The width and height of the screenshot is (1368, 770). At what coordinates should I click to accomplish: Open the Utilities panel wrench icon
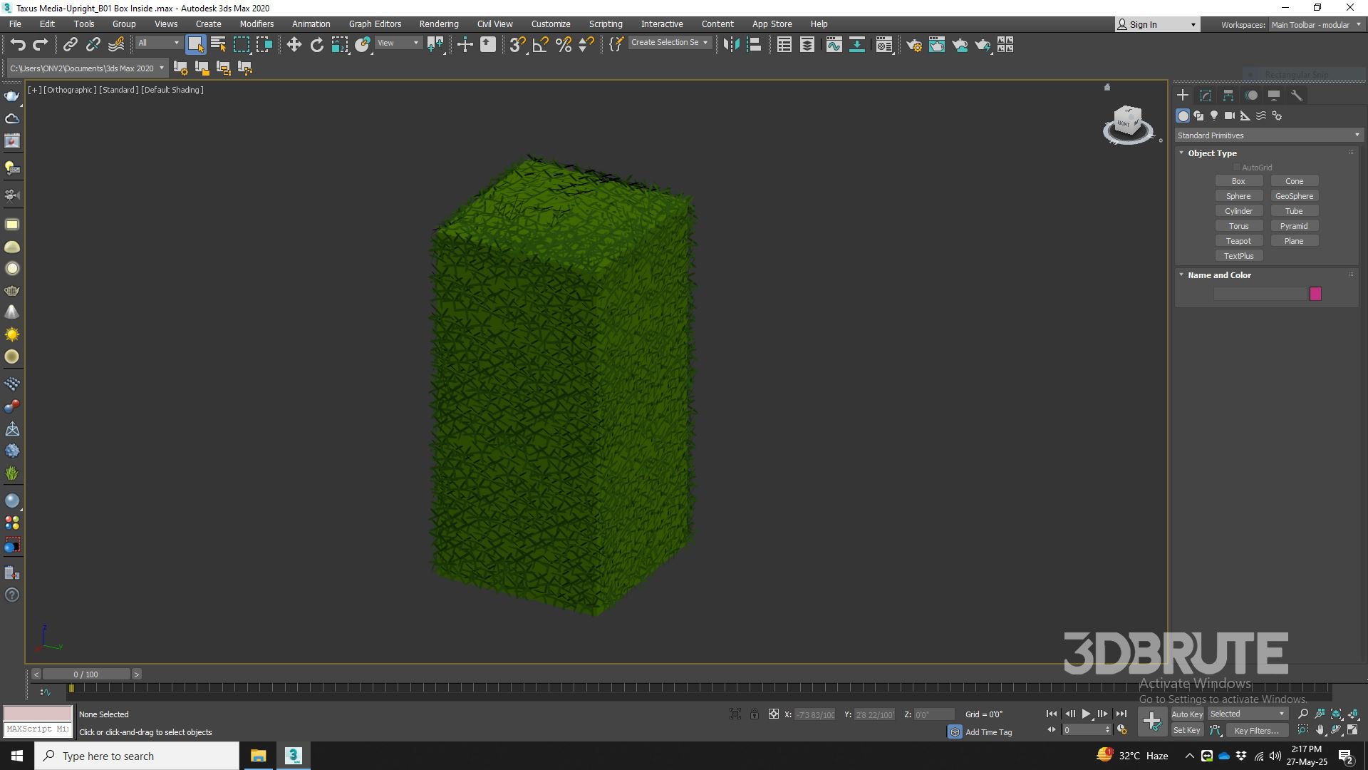click(x=1297, y=96)
